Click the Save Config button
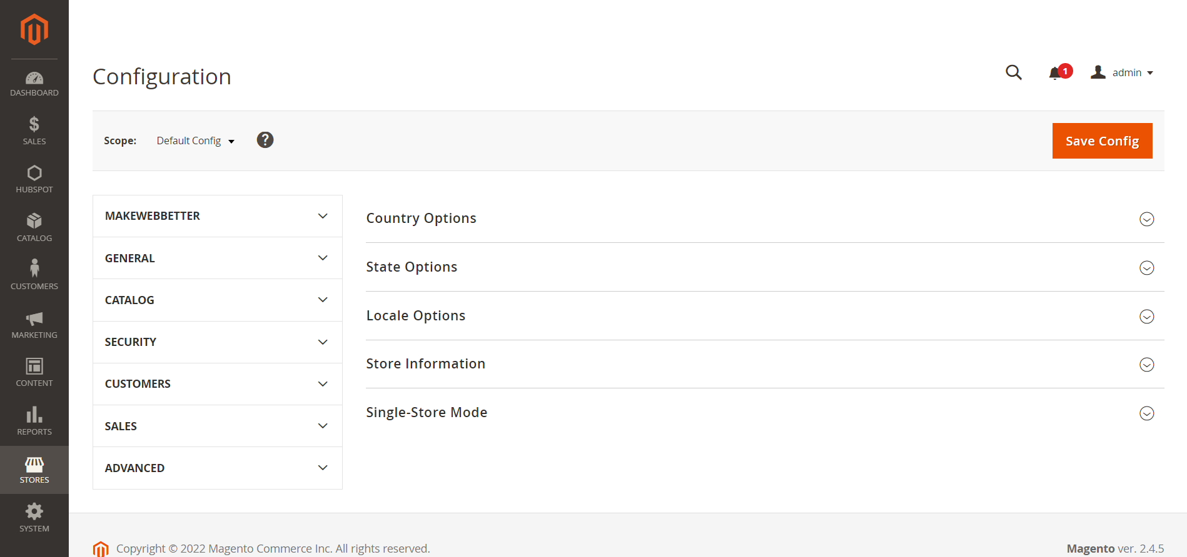This screenshot has height=557, width=1187. (x=1102, y=141)
